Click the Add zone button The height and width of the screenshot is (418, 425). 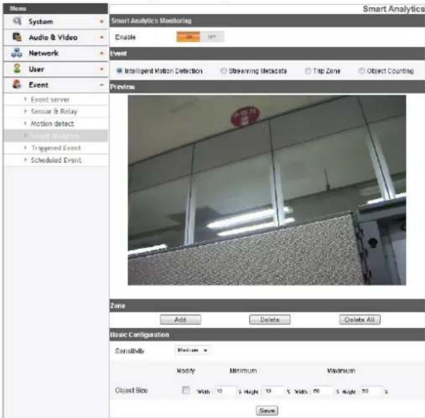181,319
